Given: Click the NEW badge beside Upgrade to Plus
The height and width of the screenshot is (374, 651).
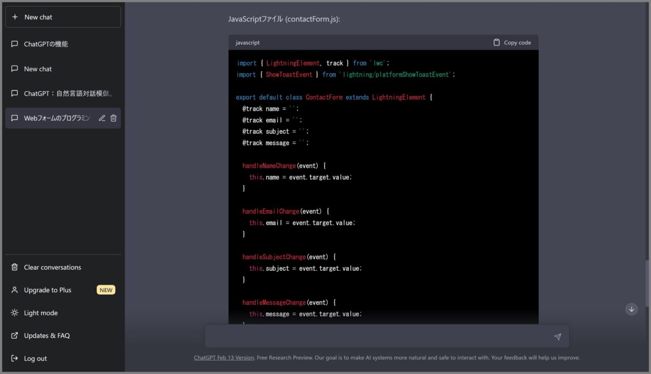Looking at the screenshot, I should click(106, 290).
